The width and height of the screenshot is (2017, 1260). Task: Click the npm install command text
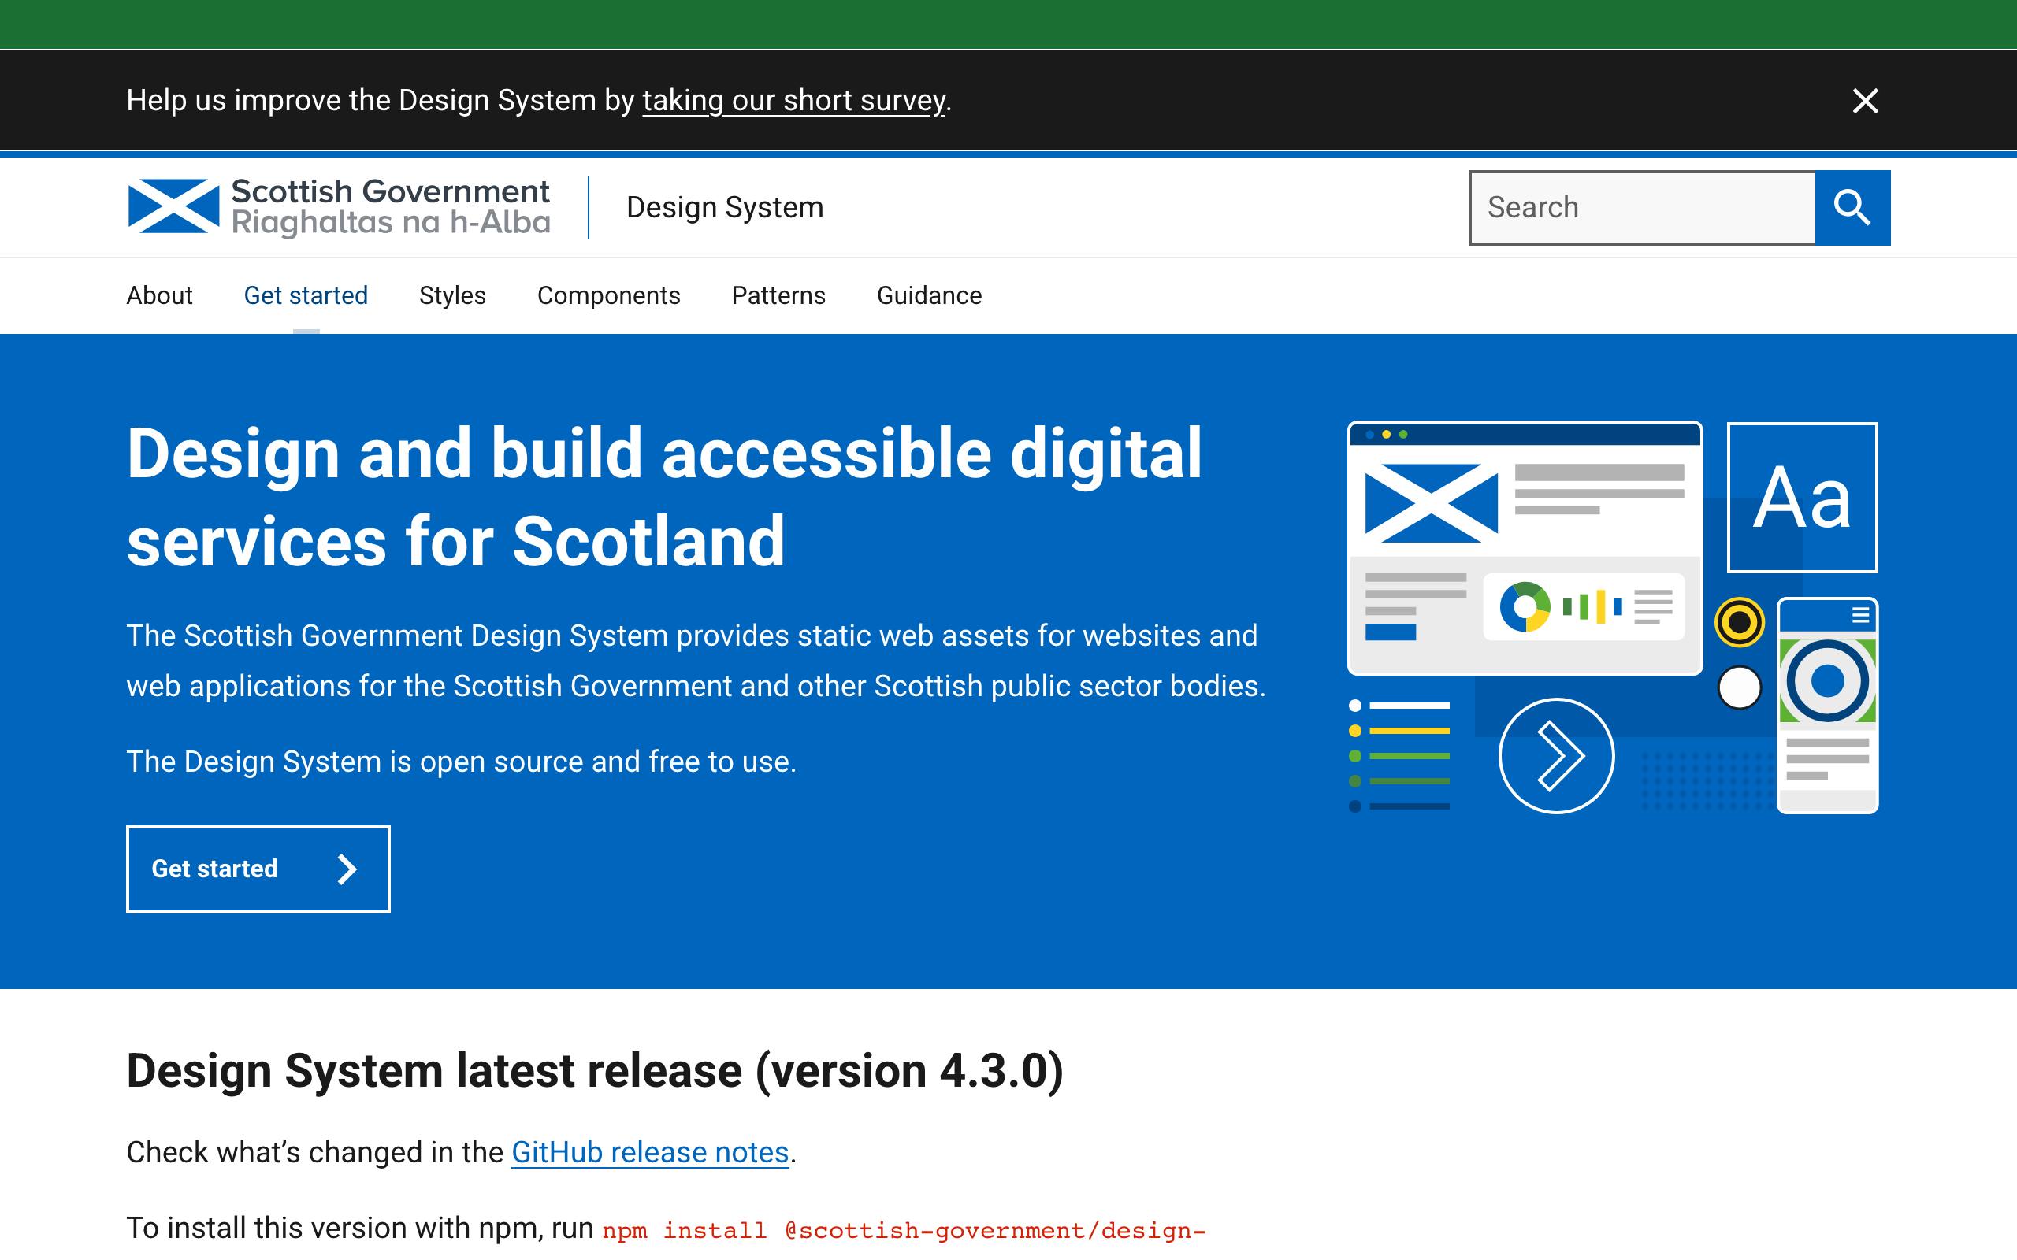tap(904, 1231)
